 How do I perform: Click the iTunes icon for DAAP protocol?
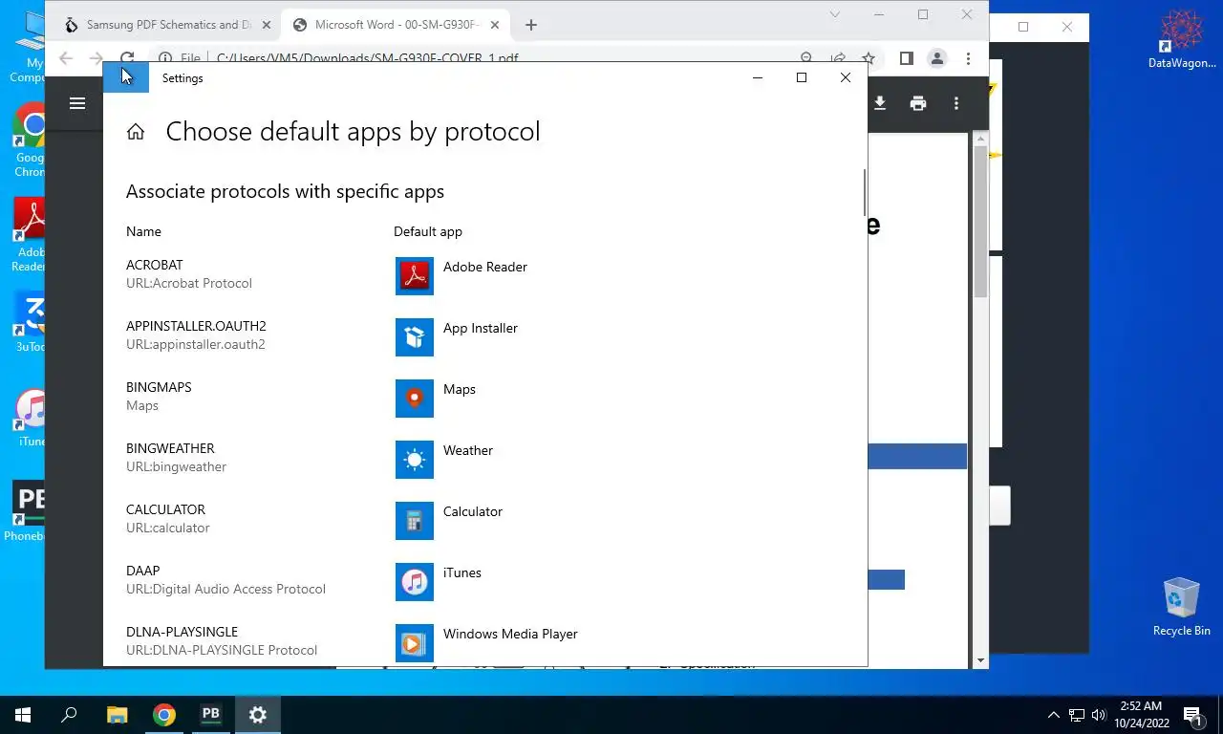pos(414,582)
